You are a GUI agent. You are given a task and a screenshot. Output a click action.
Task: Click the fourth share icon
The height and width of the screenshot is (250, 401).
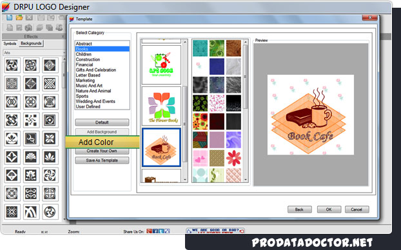(x=167, y=231)
